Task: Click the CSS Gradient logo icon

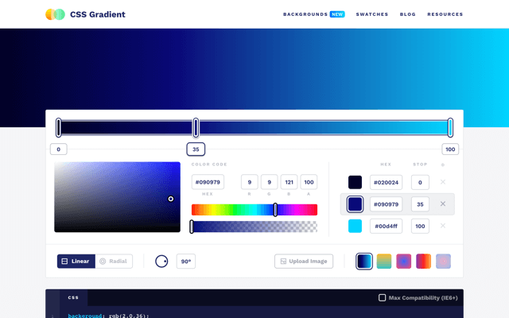Action: [x=55, y=14]
